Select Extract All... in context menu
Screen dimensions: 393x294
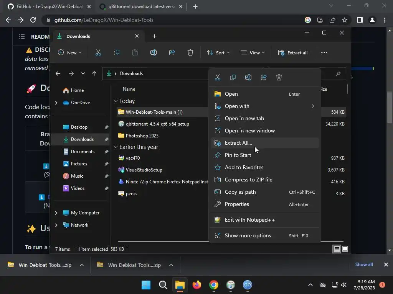265,143
